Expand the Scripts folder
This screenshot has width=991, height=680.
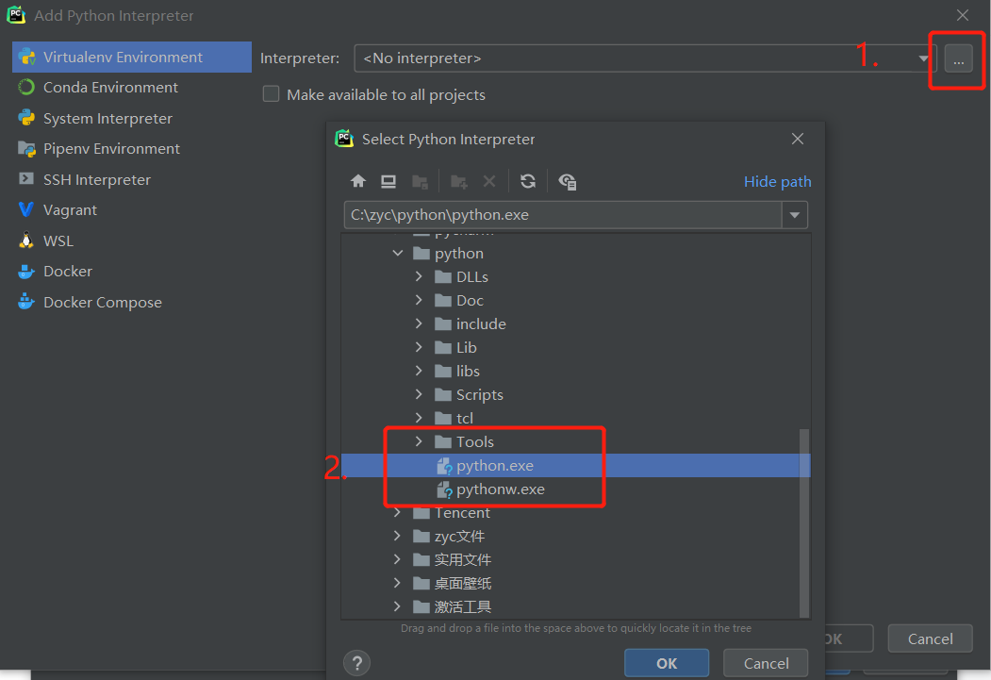coord(419,394)
